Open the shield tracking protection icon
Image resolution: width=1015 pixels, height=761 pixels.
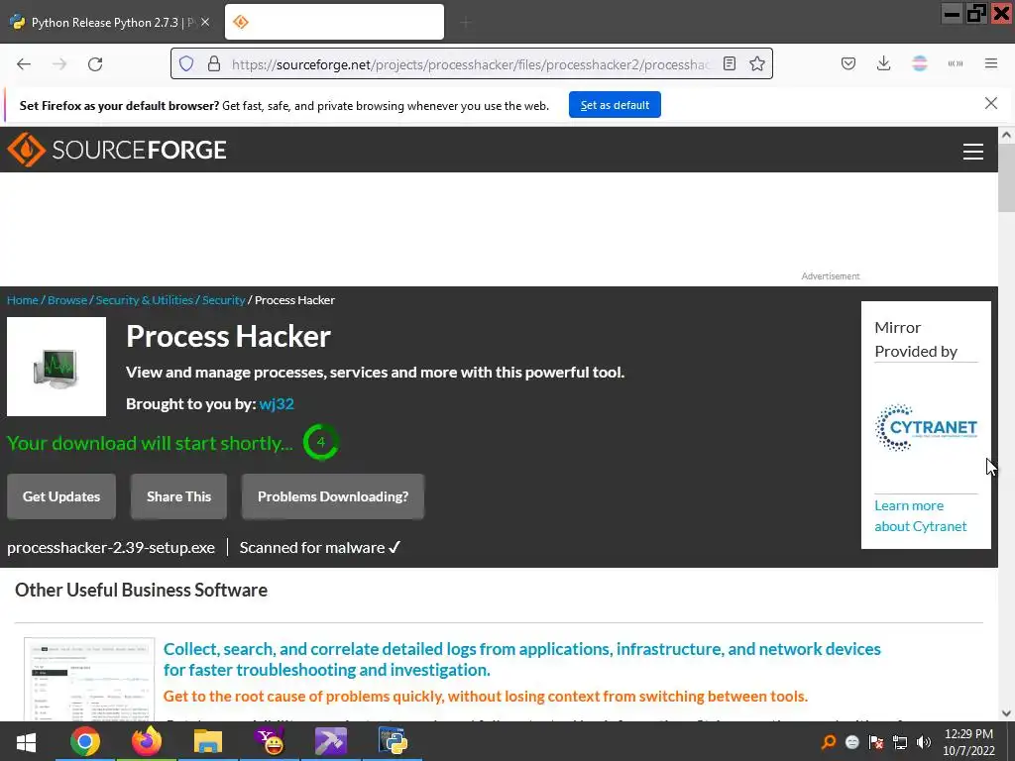point(186,64)
